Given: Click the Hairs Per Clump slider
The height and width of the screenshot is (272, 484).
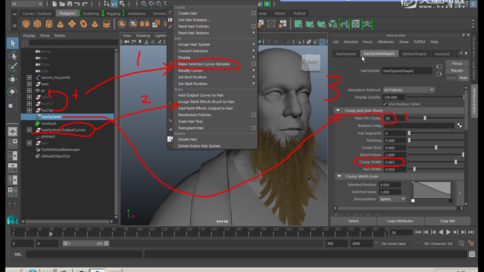Looking at the screenshot, I should tap(425, 118).
